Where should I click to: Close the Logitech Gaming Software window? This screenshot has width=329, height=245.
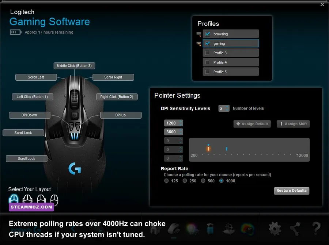(322, 4)
